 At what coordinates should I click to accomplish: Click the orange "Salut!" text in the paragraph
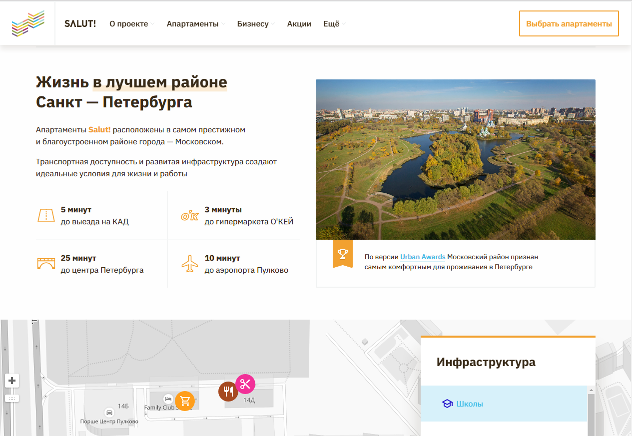coord(99,129)
